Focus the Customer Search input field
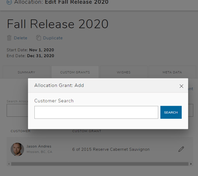 tap(96, 112)
